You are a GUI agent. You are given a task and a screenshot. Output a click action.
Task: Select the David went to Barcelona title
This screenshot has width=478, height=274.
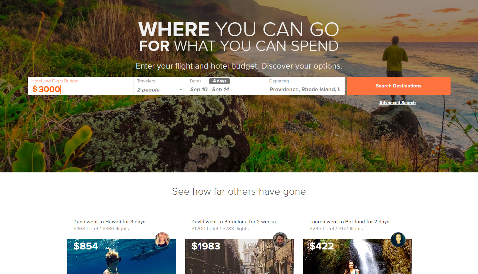233,222
